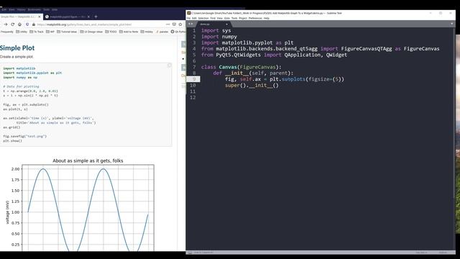Open Sublime Text Find menu
The height and width of the screenshot is (259, 460).
(x=213, y=18)
